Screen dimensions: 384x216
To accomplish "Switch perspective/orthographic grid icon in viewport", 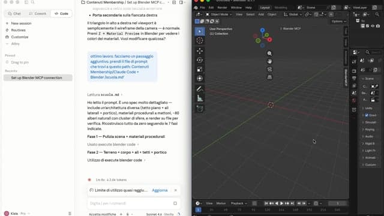I will (x=269, y=77).
